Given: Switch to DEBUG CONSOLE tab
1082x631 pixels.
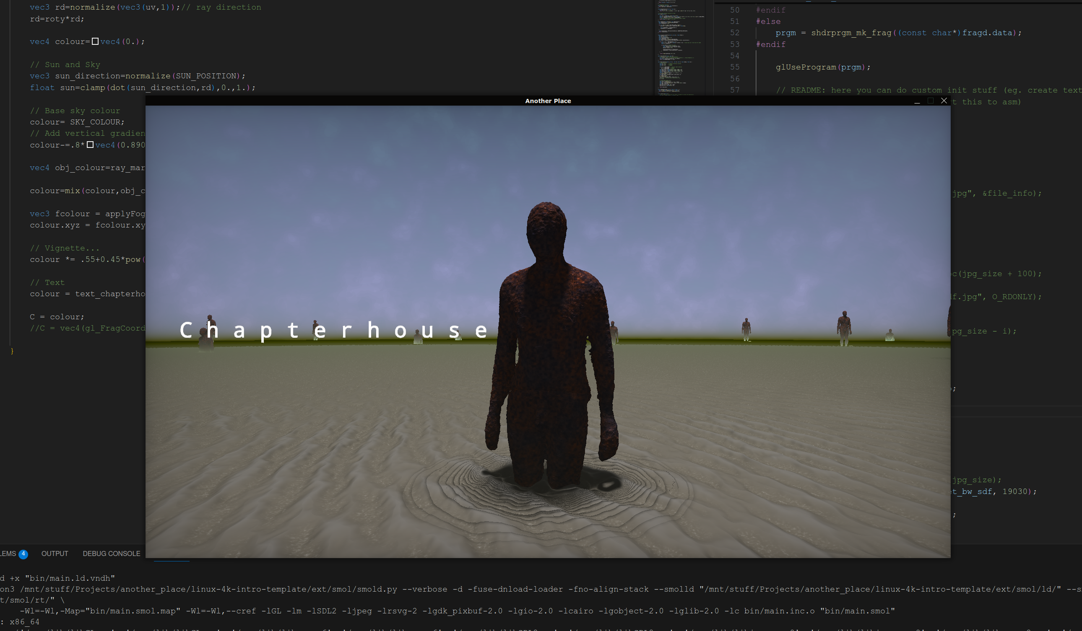Looking at the screenshot, I should (x=112, y=554).
